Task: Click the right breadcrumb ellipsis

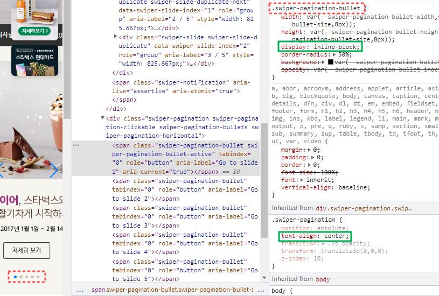Action: 261,290
